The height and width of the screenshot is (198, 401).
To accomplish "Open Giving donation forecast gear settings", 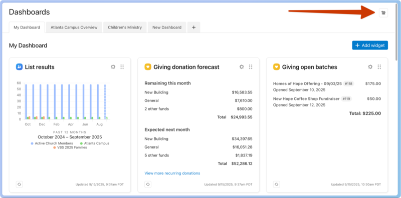I will click(x=242, y=67).
